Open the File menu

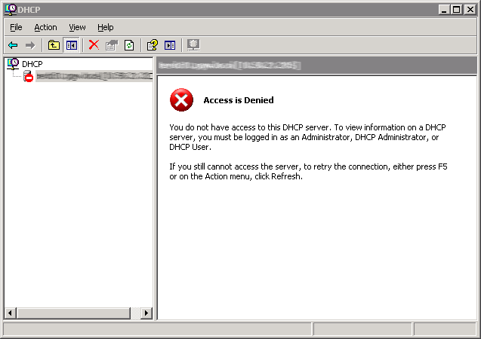pyautogui.click(x=16, y=27)
